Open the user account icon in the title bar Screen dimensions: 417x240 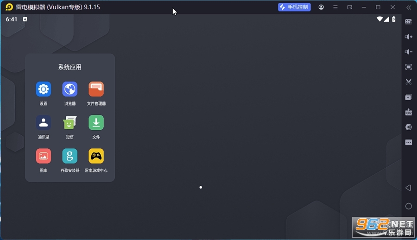pos(321,7)
